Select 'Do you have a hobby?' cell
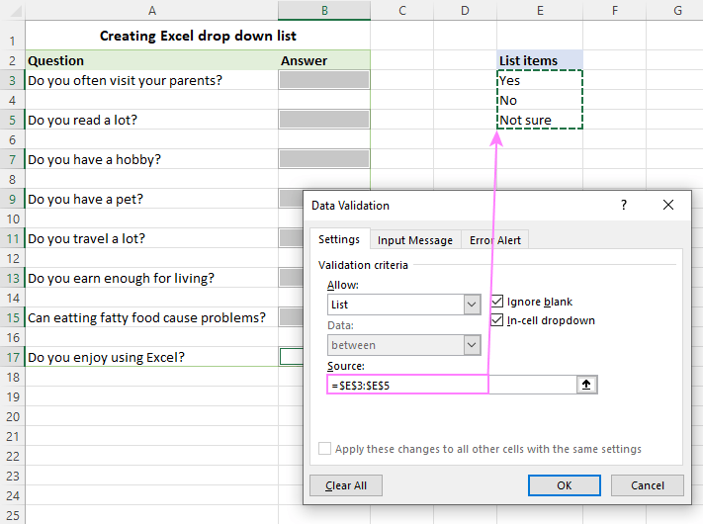The image size is (703, 524). pos(152,159)
